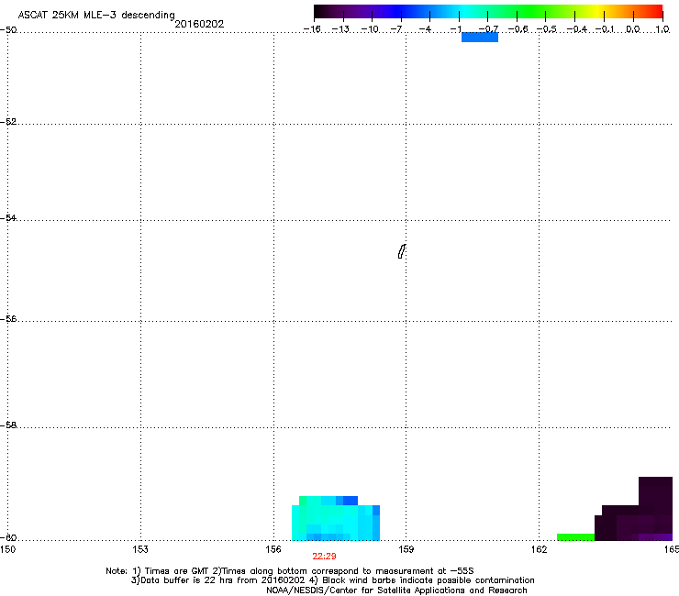Select the blue data patch below the color bar

(x=480, y=38)
